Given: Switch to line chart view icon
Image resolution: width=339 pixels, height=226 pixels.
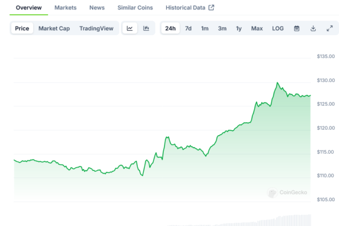Looking at the screenshot, I should [130, 29].
